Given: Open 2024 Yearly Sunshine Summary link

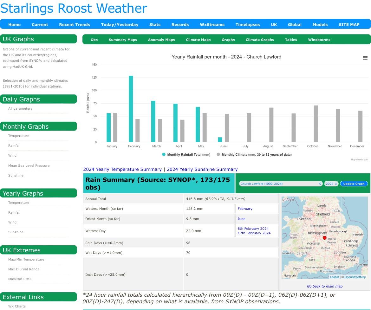Looking at the screenshot, I should tap(202, 169).
